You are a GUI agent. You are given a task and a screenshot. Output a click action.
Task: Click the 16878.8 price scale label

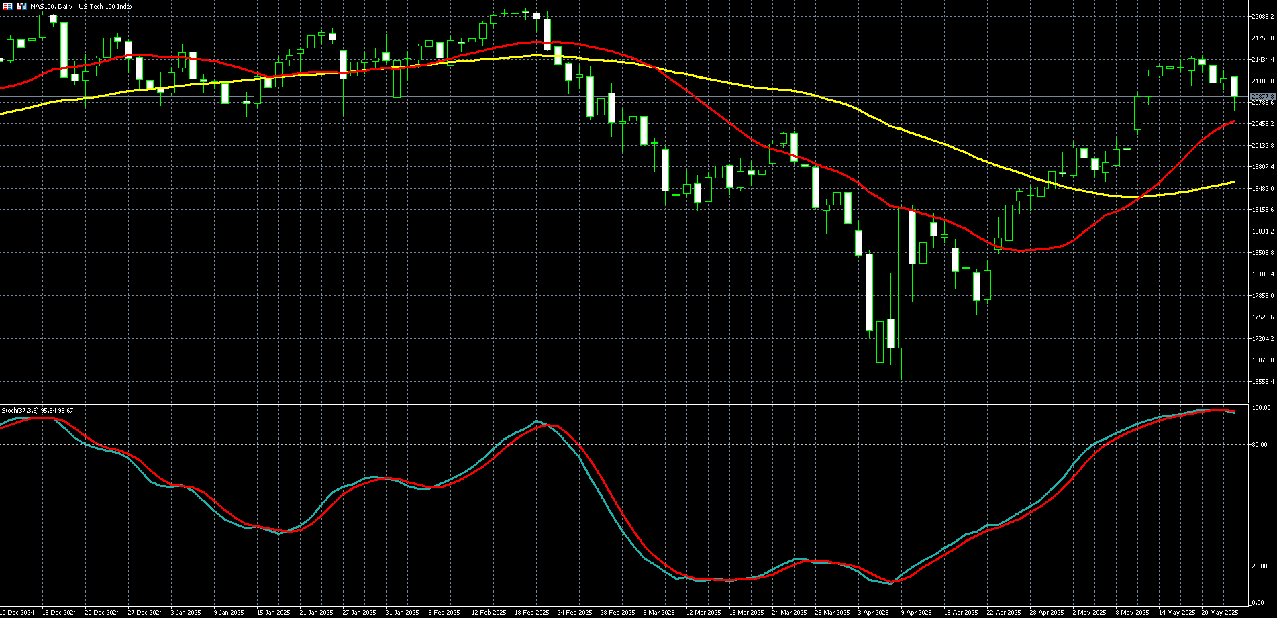tap(1262, 360)
